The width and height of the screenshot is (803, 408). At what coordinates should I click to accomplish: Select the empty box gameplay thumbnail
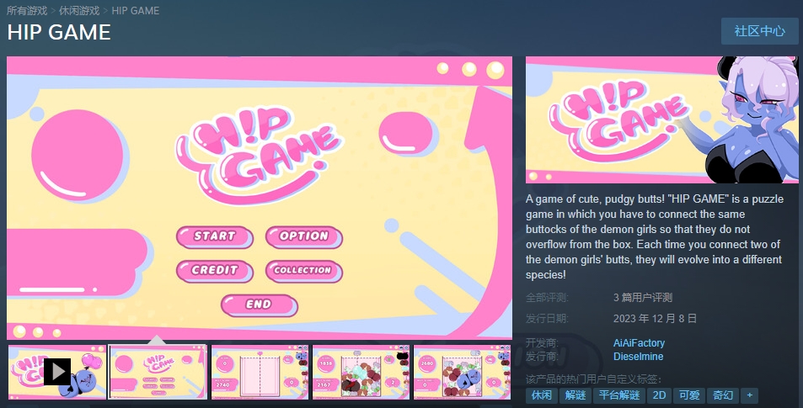tap(260, 372)
